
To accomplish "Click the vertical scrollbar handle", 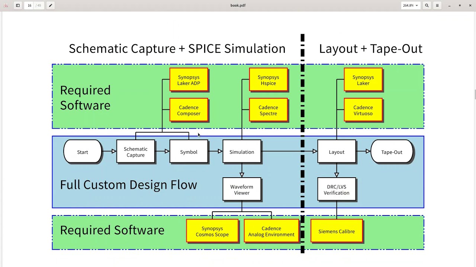I will tap(475, 94).
